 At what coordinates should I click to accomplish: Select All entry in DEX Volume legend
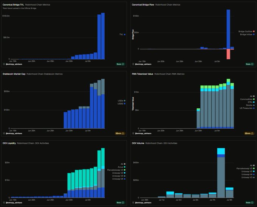(252, 165)
